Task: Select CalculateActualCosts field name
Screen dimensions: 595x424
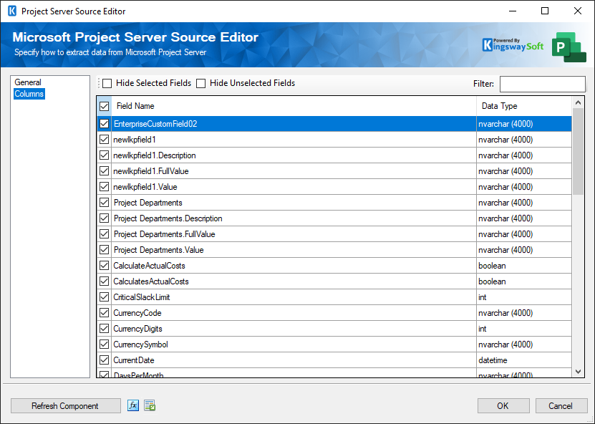Action: pyautogui.click(x=294, y=266)
